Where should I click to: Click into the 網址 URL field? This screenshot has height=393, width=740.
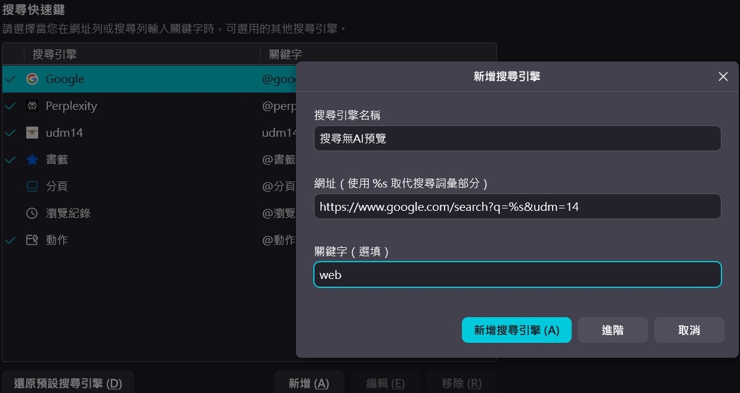517,207
